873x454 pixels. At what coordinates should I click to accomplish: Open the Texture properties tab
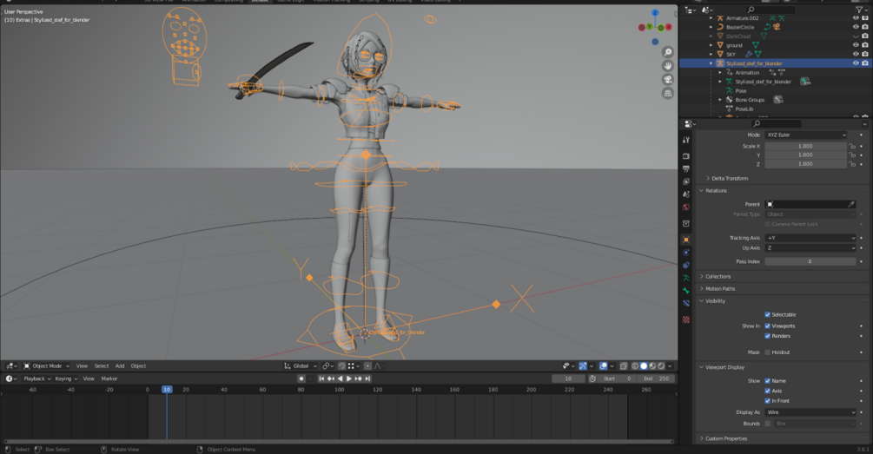click(x=686, y=319)
